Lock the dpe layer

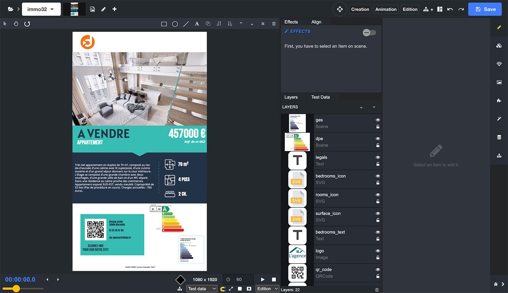378,145
